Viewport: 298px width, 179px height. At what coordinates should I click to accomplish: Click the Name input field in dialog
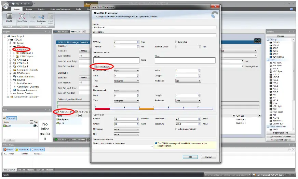coord(154,27)
